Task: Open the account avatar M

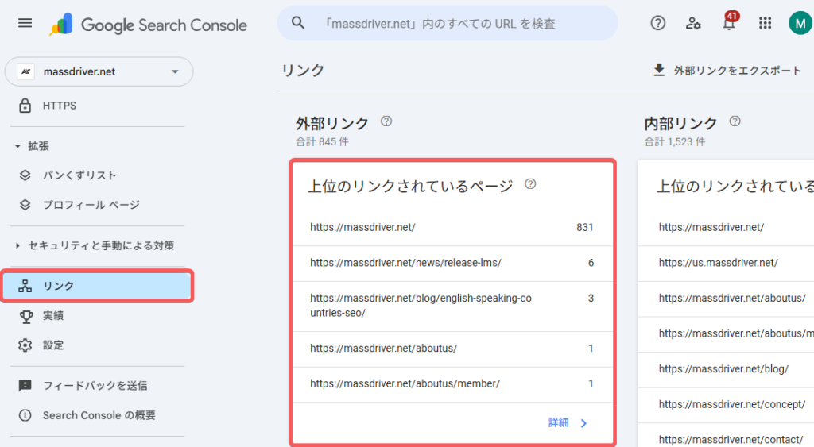Action: (x=800, y=23)
